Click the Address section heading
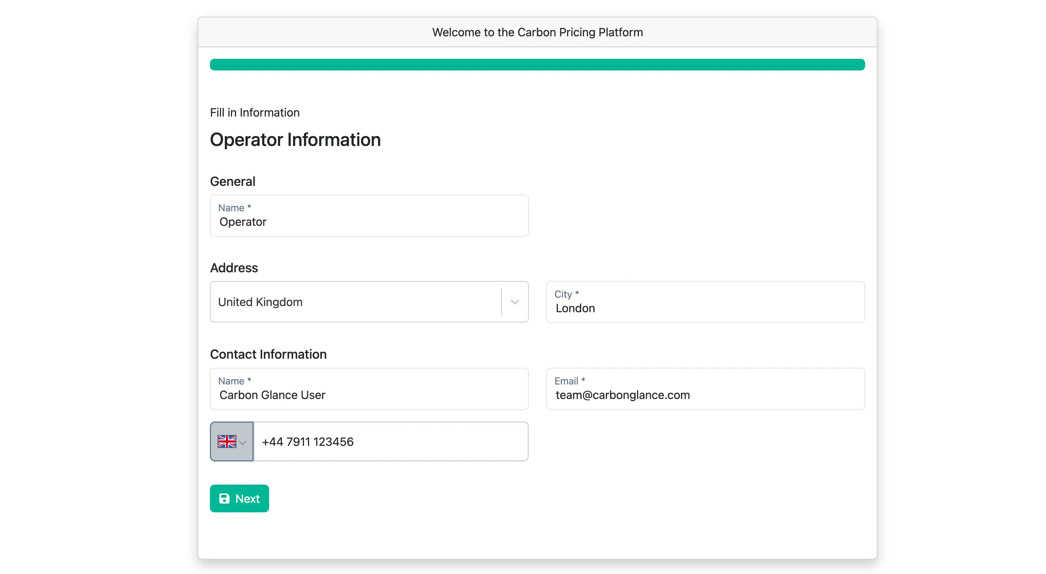The height and width of the screenshot is (574, 1046). (x=234, y=268)
